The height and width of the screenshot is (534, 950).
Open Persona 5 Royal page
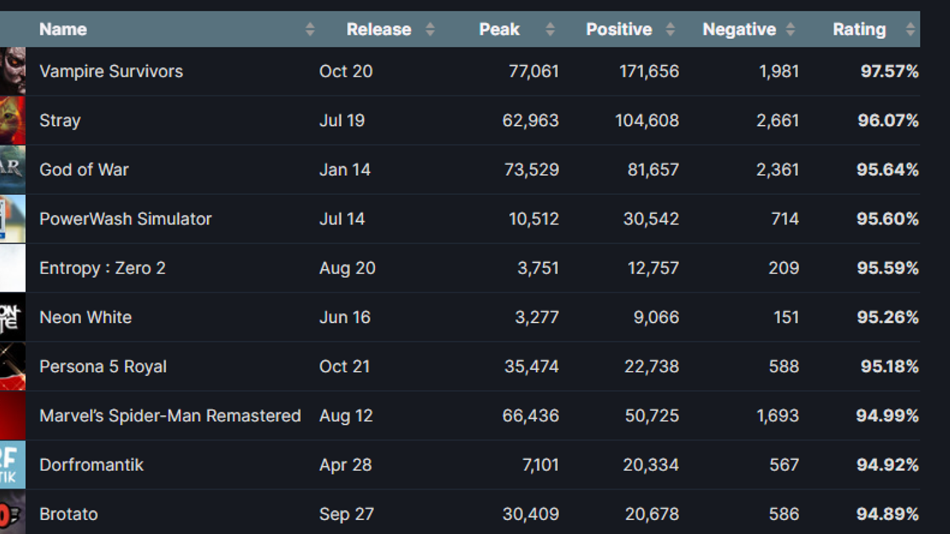pyautogui.click(x=103, y=367)
